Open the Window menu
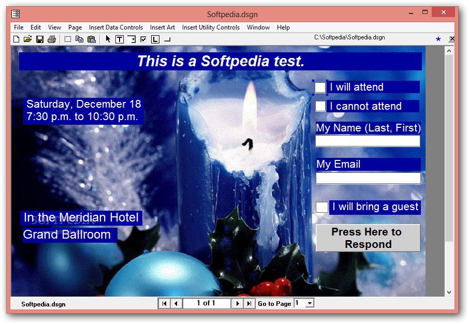This screenshot has height=324, width=469. pos(258,27)
